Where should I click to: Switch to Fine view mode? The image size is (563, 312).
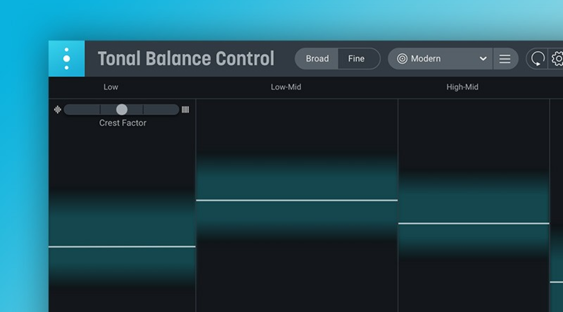[x=357, y=59]
